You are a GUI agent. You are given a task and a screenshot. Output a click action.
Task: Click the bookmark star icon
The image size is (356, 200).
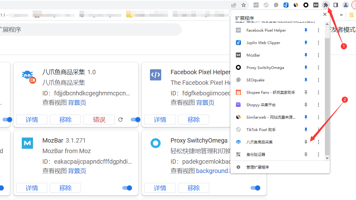[244, 5]
